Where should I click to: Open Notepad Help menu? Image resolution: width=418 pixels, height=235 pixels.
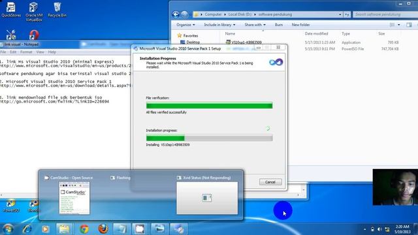(x=52, y=52)
